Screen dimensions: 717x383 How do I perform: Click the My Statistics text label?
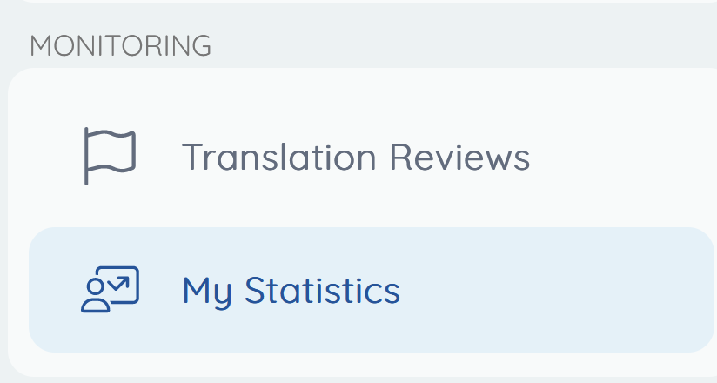coord(291,290)
